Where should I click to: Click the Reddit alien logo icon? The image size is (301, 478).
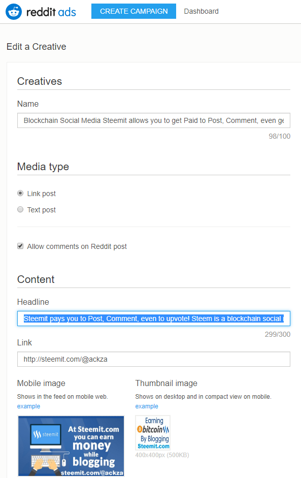(14, 12)
